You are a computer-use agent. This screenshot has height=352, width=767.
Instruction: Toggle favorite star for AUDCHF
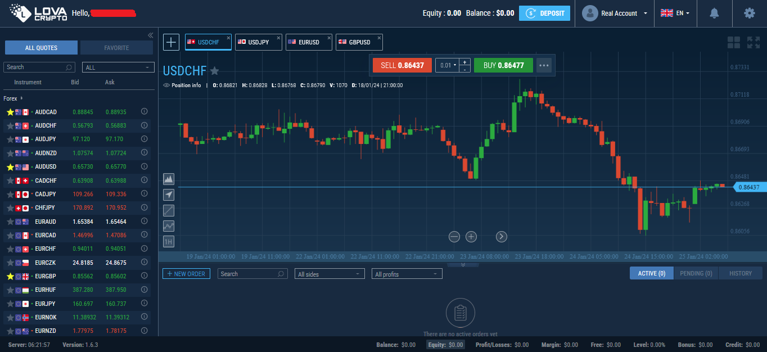tap(10, 126)
